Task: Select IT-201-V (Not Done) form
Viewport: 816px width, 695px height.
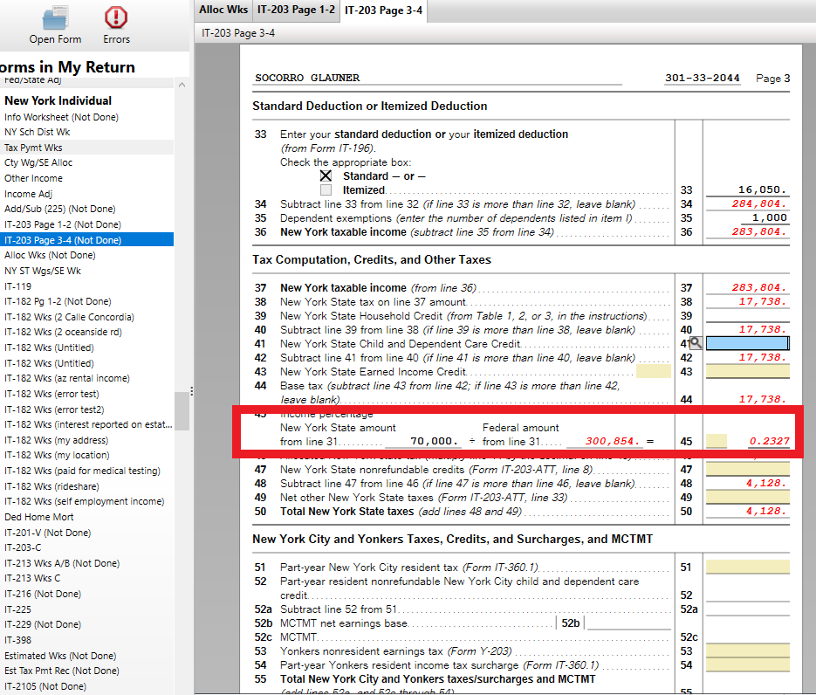Action: point(47,533)
